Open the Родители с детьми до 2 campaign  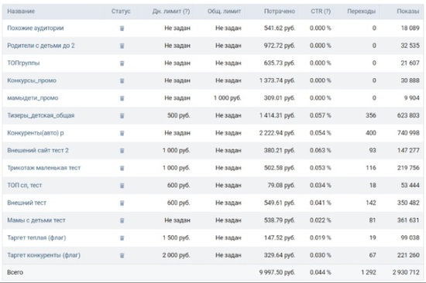[x=41, y=46]
